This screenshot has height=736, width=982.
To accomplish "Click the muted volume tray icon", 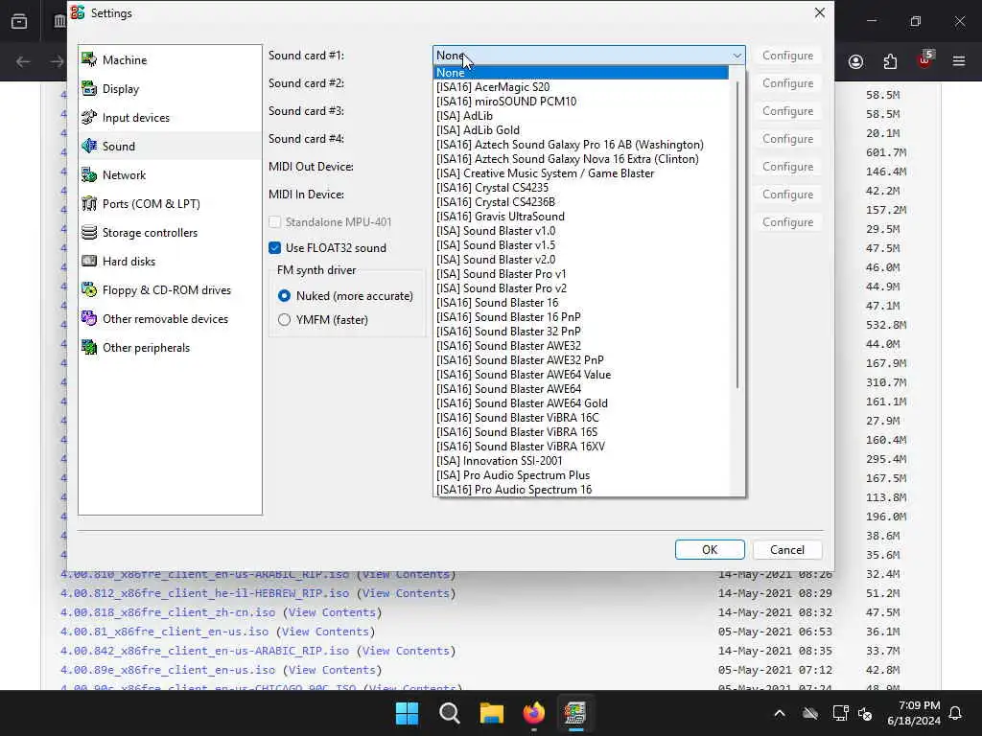I will coord(866,713).
